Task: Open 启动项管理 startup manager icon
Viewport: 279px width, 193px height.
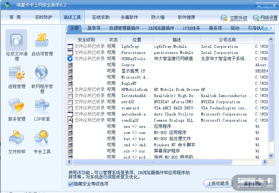Action: (x=42, y=41)
